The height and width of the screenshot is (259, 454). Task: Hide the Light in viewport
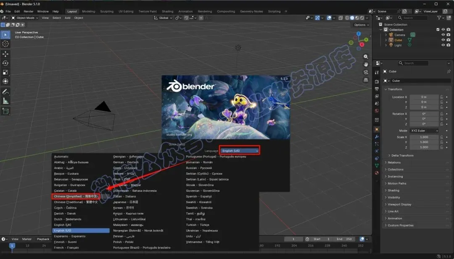(x=443, y=45)
